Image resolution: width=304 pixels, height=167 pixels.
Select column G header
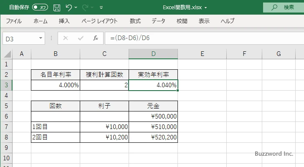279,54
